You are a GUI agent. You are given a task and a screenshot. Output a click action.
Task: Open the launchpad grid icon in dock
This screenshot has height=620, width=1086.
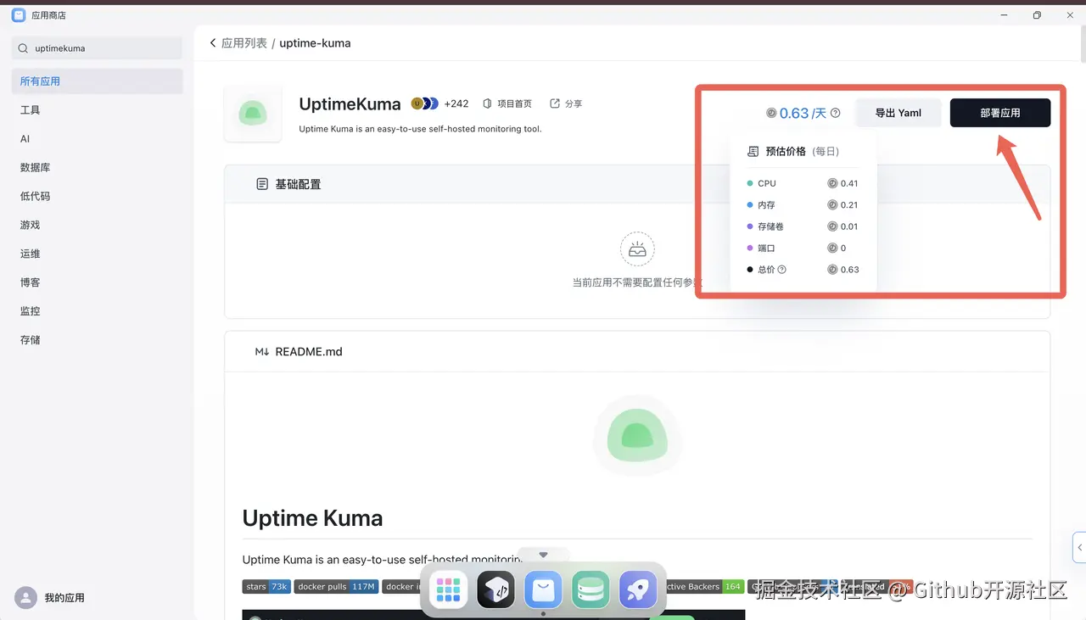click(x=448, y=589)
